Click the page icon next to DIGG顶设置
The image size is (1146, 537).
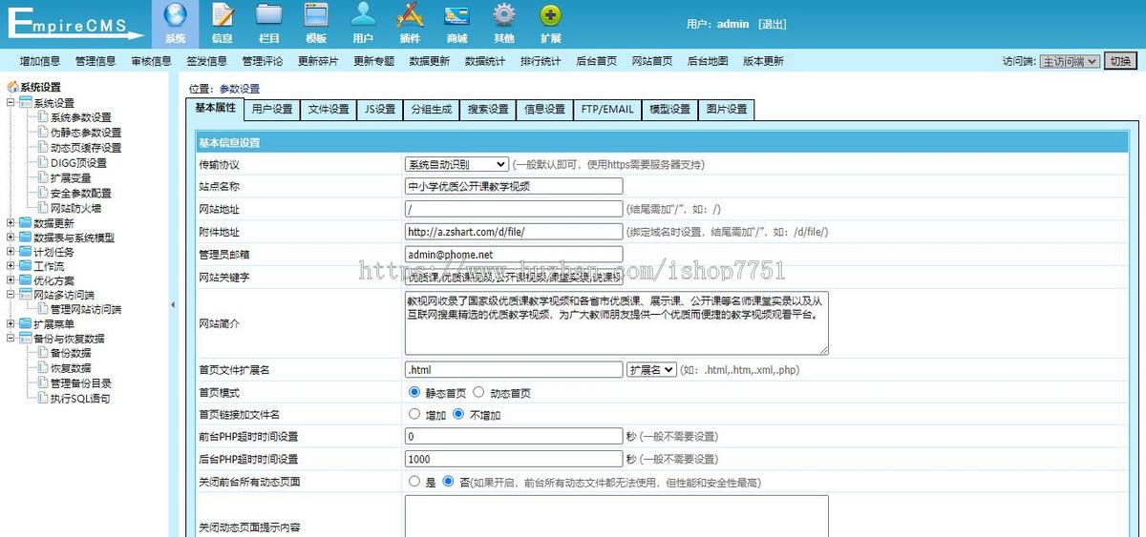[43, 162]
